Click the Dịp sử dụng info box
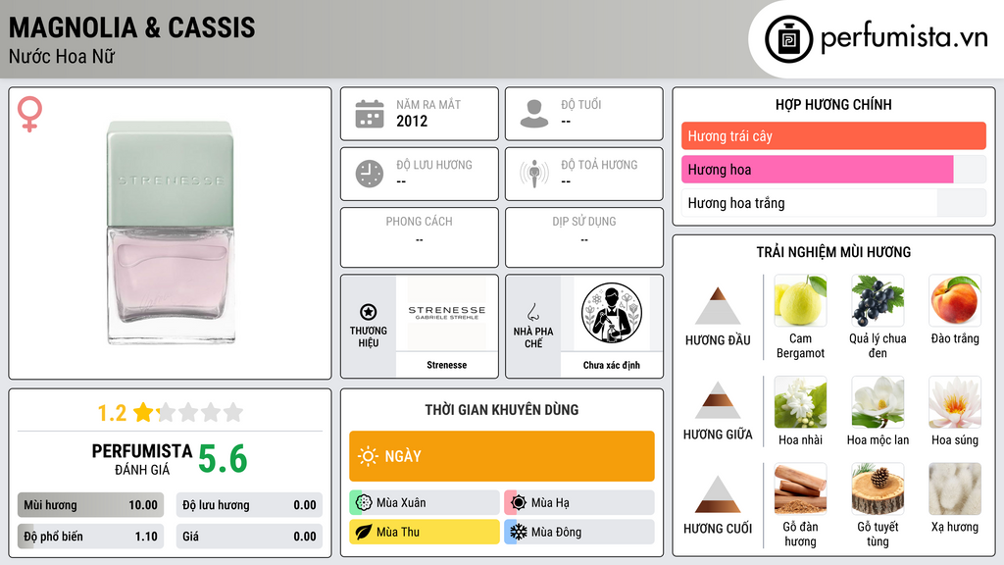Image resolution: width=1004 pixels, height=565 pixels. 584,237
